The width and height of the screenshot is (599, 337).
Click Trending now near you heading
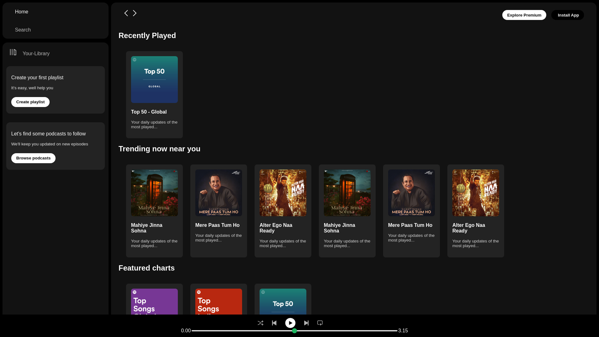159,149
